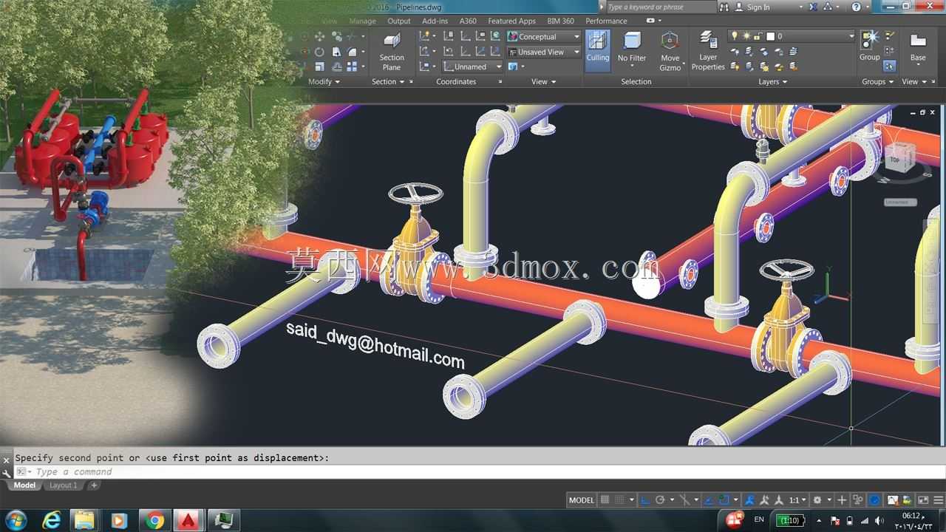Viewport: 946px width, 532px height.
Task: Click the binoculars search icon in title bar
Action: (x=724, y=7)
